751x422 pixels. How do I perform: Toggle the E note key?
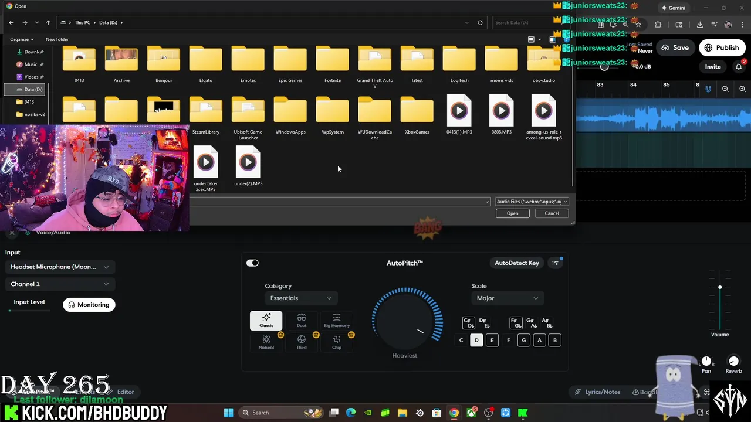click(x=492, y=340)
